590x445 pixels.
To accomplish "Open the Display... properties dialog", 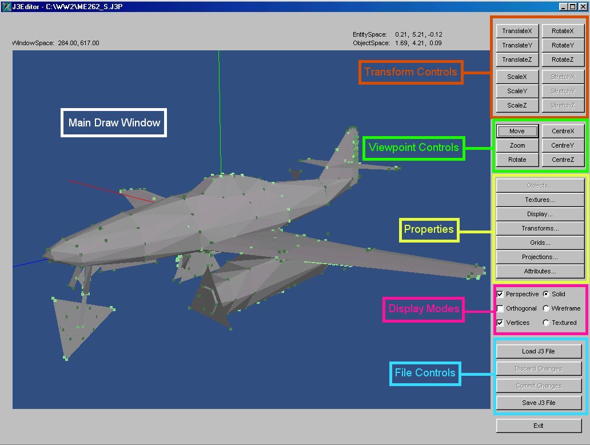I will click(x=540, y=214).
